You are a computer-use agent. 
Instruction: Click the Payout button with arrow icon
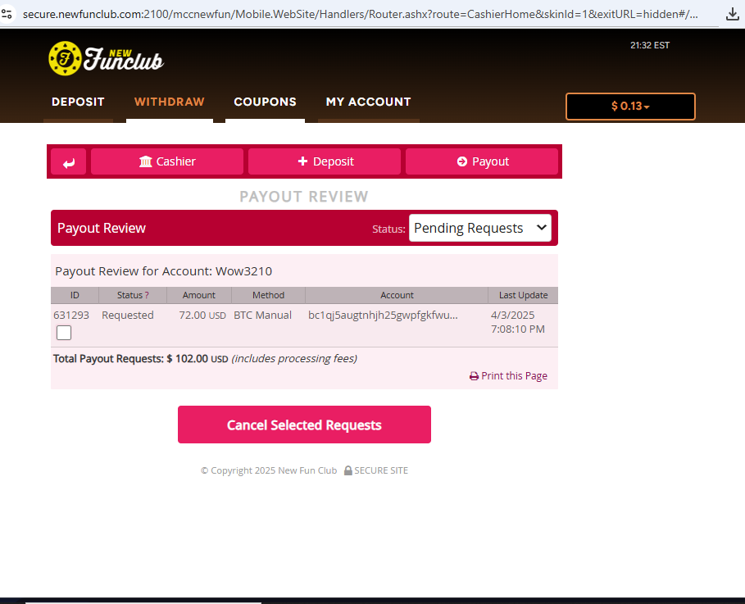(482, 161)
